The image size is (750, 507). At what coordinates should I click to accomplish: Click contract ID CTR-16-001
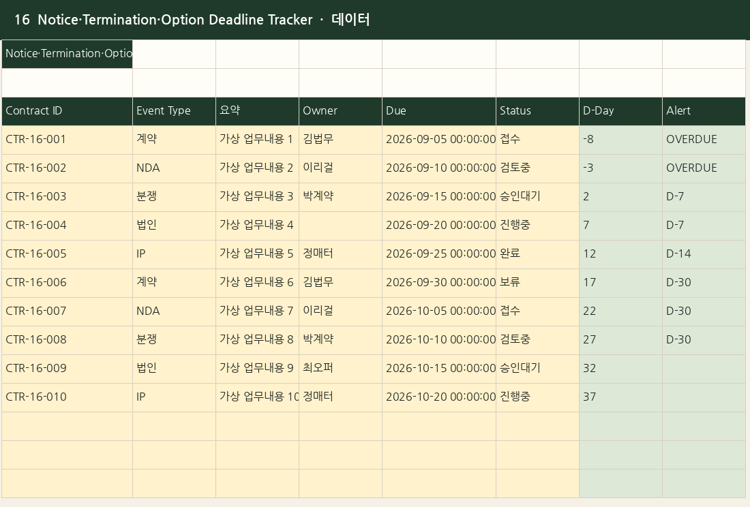point(67,140)
